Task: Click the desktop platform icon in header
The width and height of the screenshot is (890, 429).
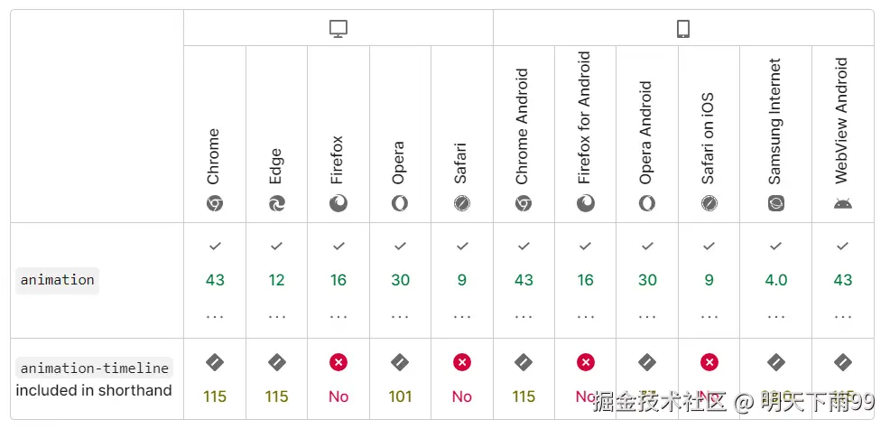Action: (x=338, y=29)
